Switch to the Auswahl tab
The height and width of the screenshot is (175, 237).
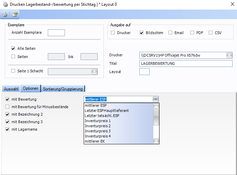pos(11,89)
